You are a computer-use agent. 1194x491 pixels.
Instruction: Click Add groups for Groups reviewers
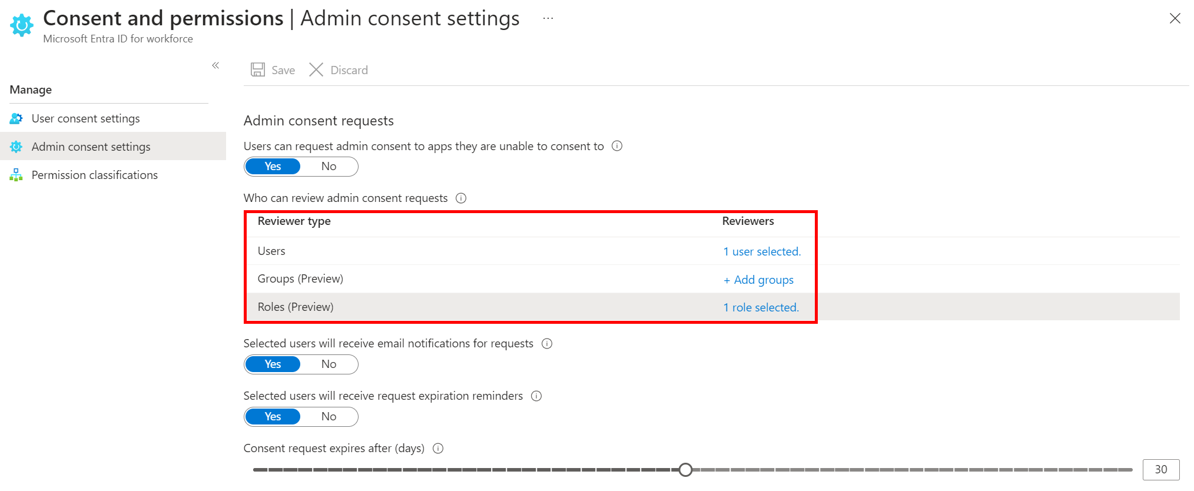758,279
